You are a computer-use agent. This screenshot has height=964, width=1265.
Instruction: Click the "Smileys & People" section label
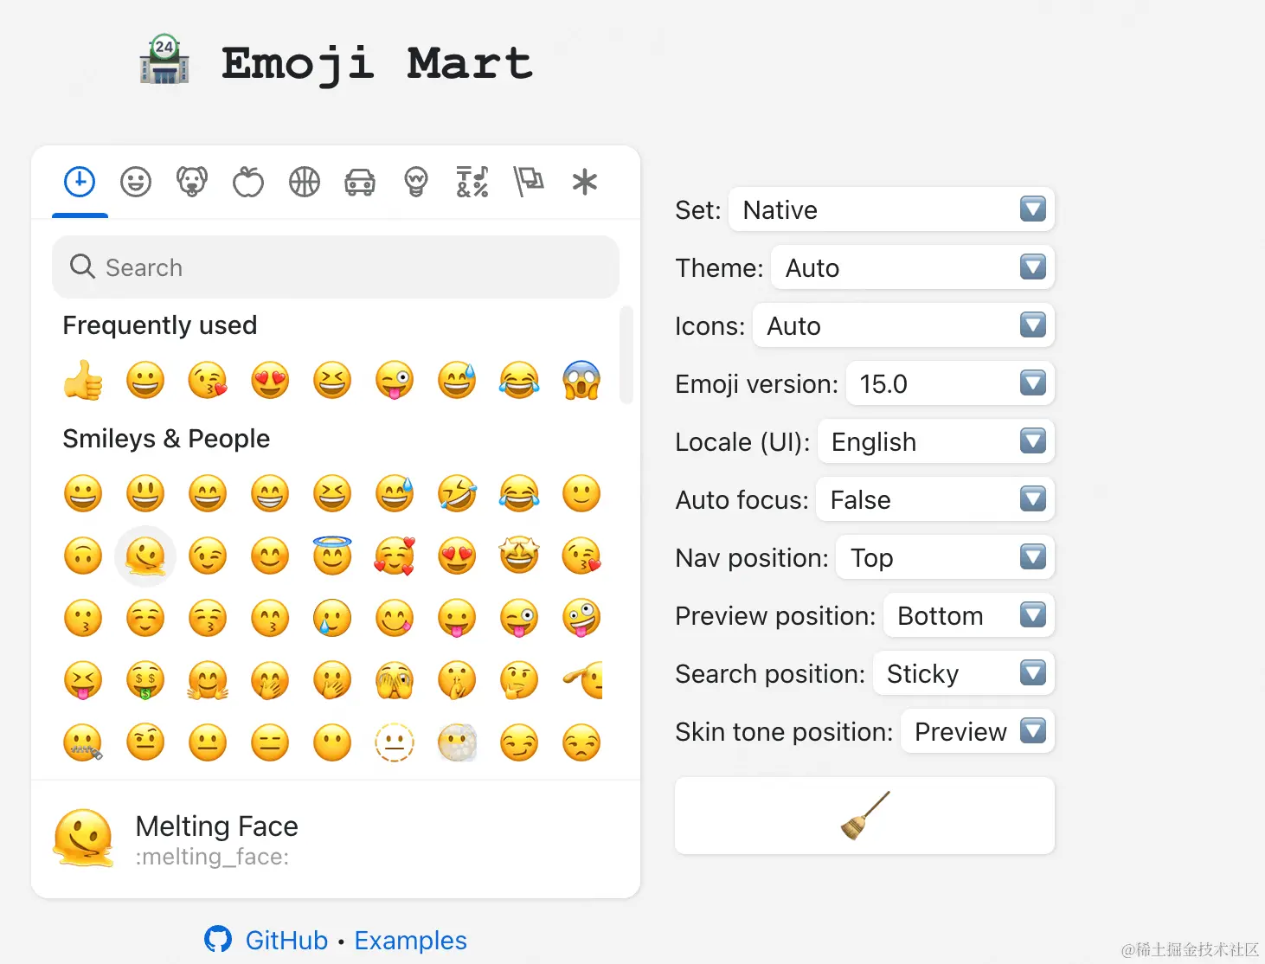coord(166,439)
